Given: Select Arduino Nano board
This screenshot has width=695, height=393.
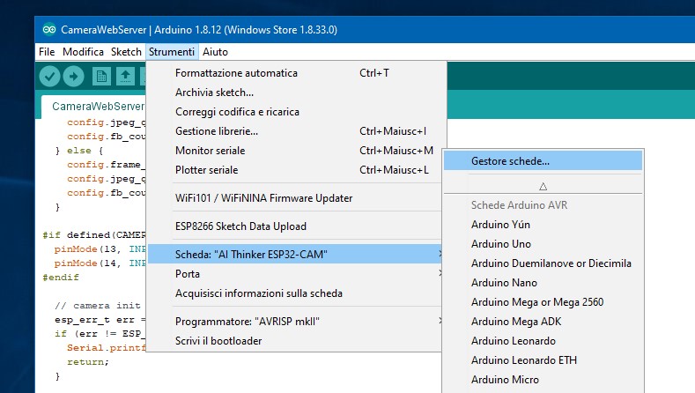Looking at the screenshot, I should click(543, 283).
